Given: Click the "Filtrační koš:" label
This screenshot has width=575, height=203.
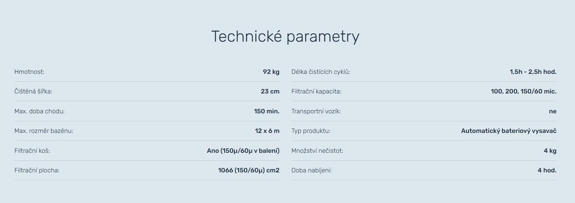Looking at the screenshot, I should 32,151.
